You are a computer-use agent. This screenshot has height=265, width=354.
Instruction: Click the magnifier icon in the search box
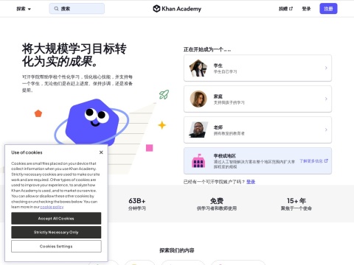56,9
